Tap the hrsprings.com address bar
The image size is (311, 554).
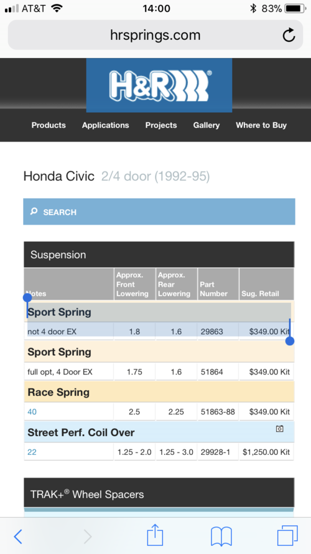[155, 35]
